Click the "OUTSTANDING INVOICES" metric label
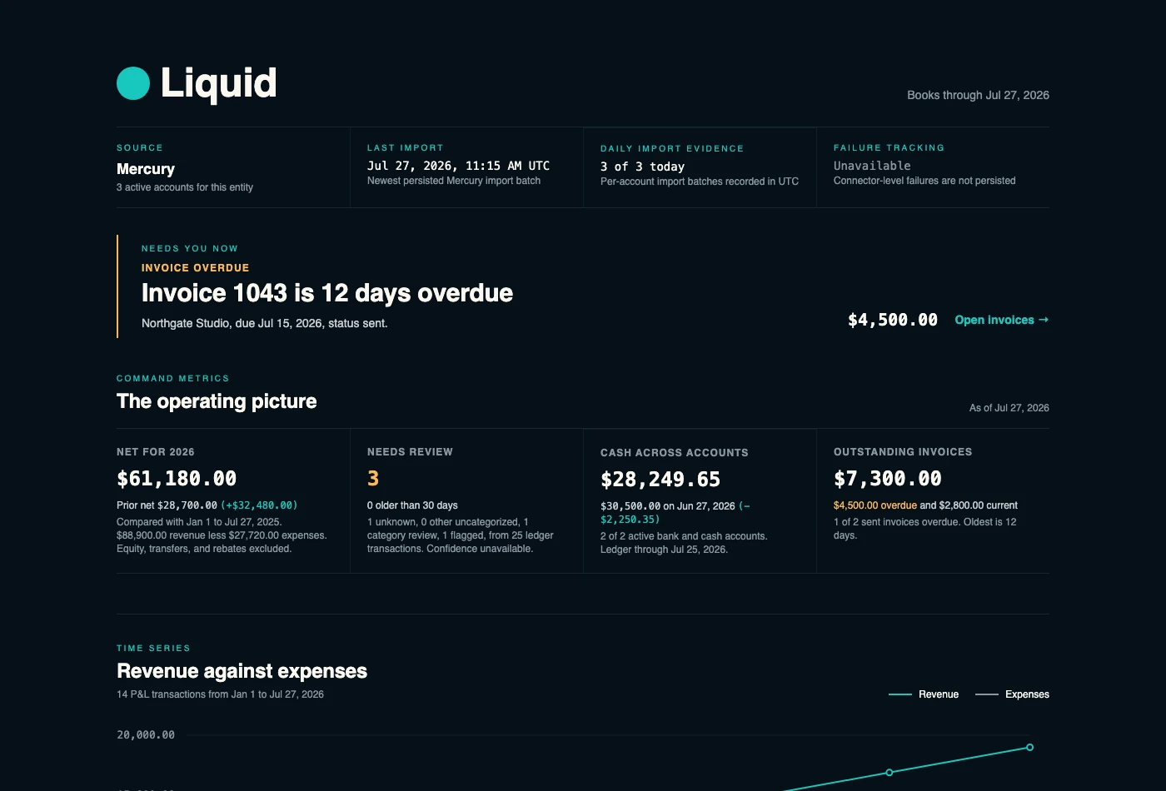The height and width of the screenshot is (791, 1166). (903, 452)
